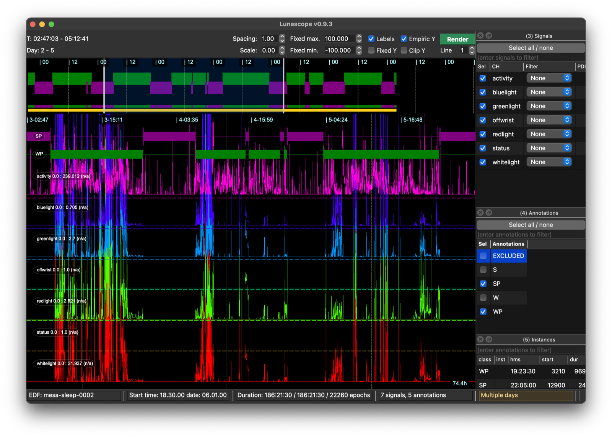Viewport: 612px width, 438px height.
Task: Float the Signals dock panel
Action: [489, 36]
